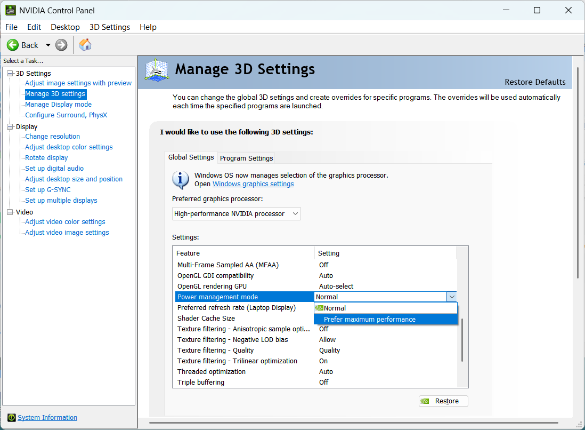Click the NVIDIA logo on the Restore button
Image resolution: width=585 pixels, height=430 pixels.
426,401
